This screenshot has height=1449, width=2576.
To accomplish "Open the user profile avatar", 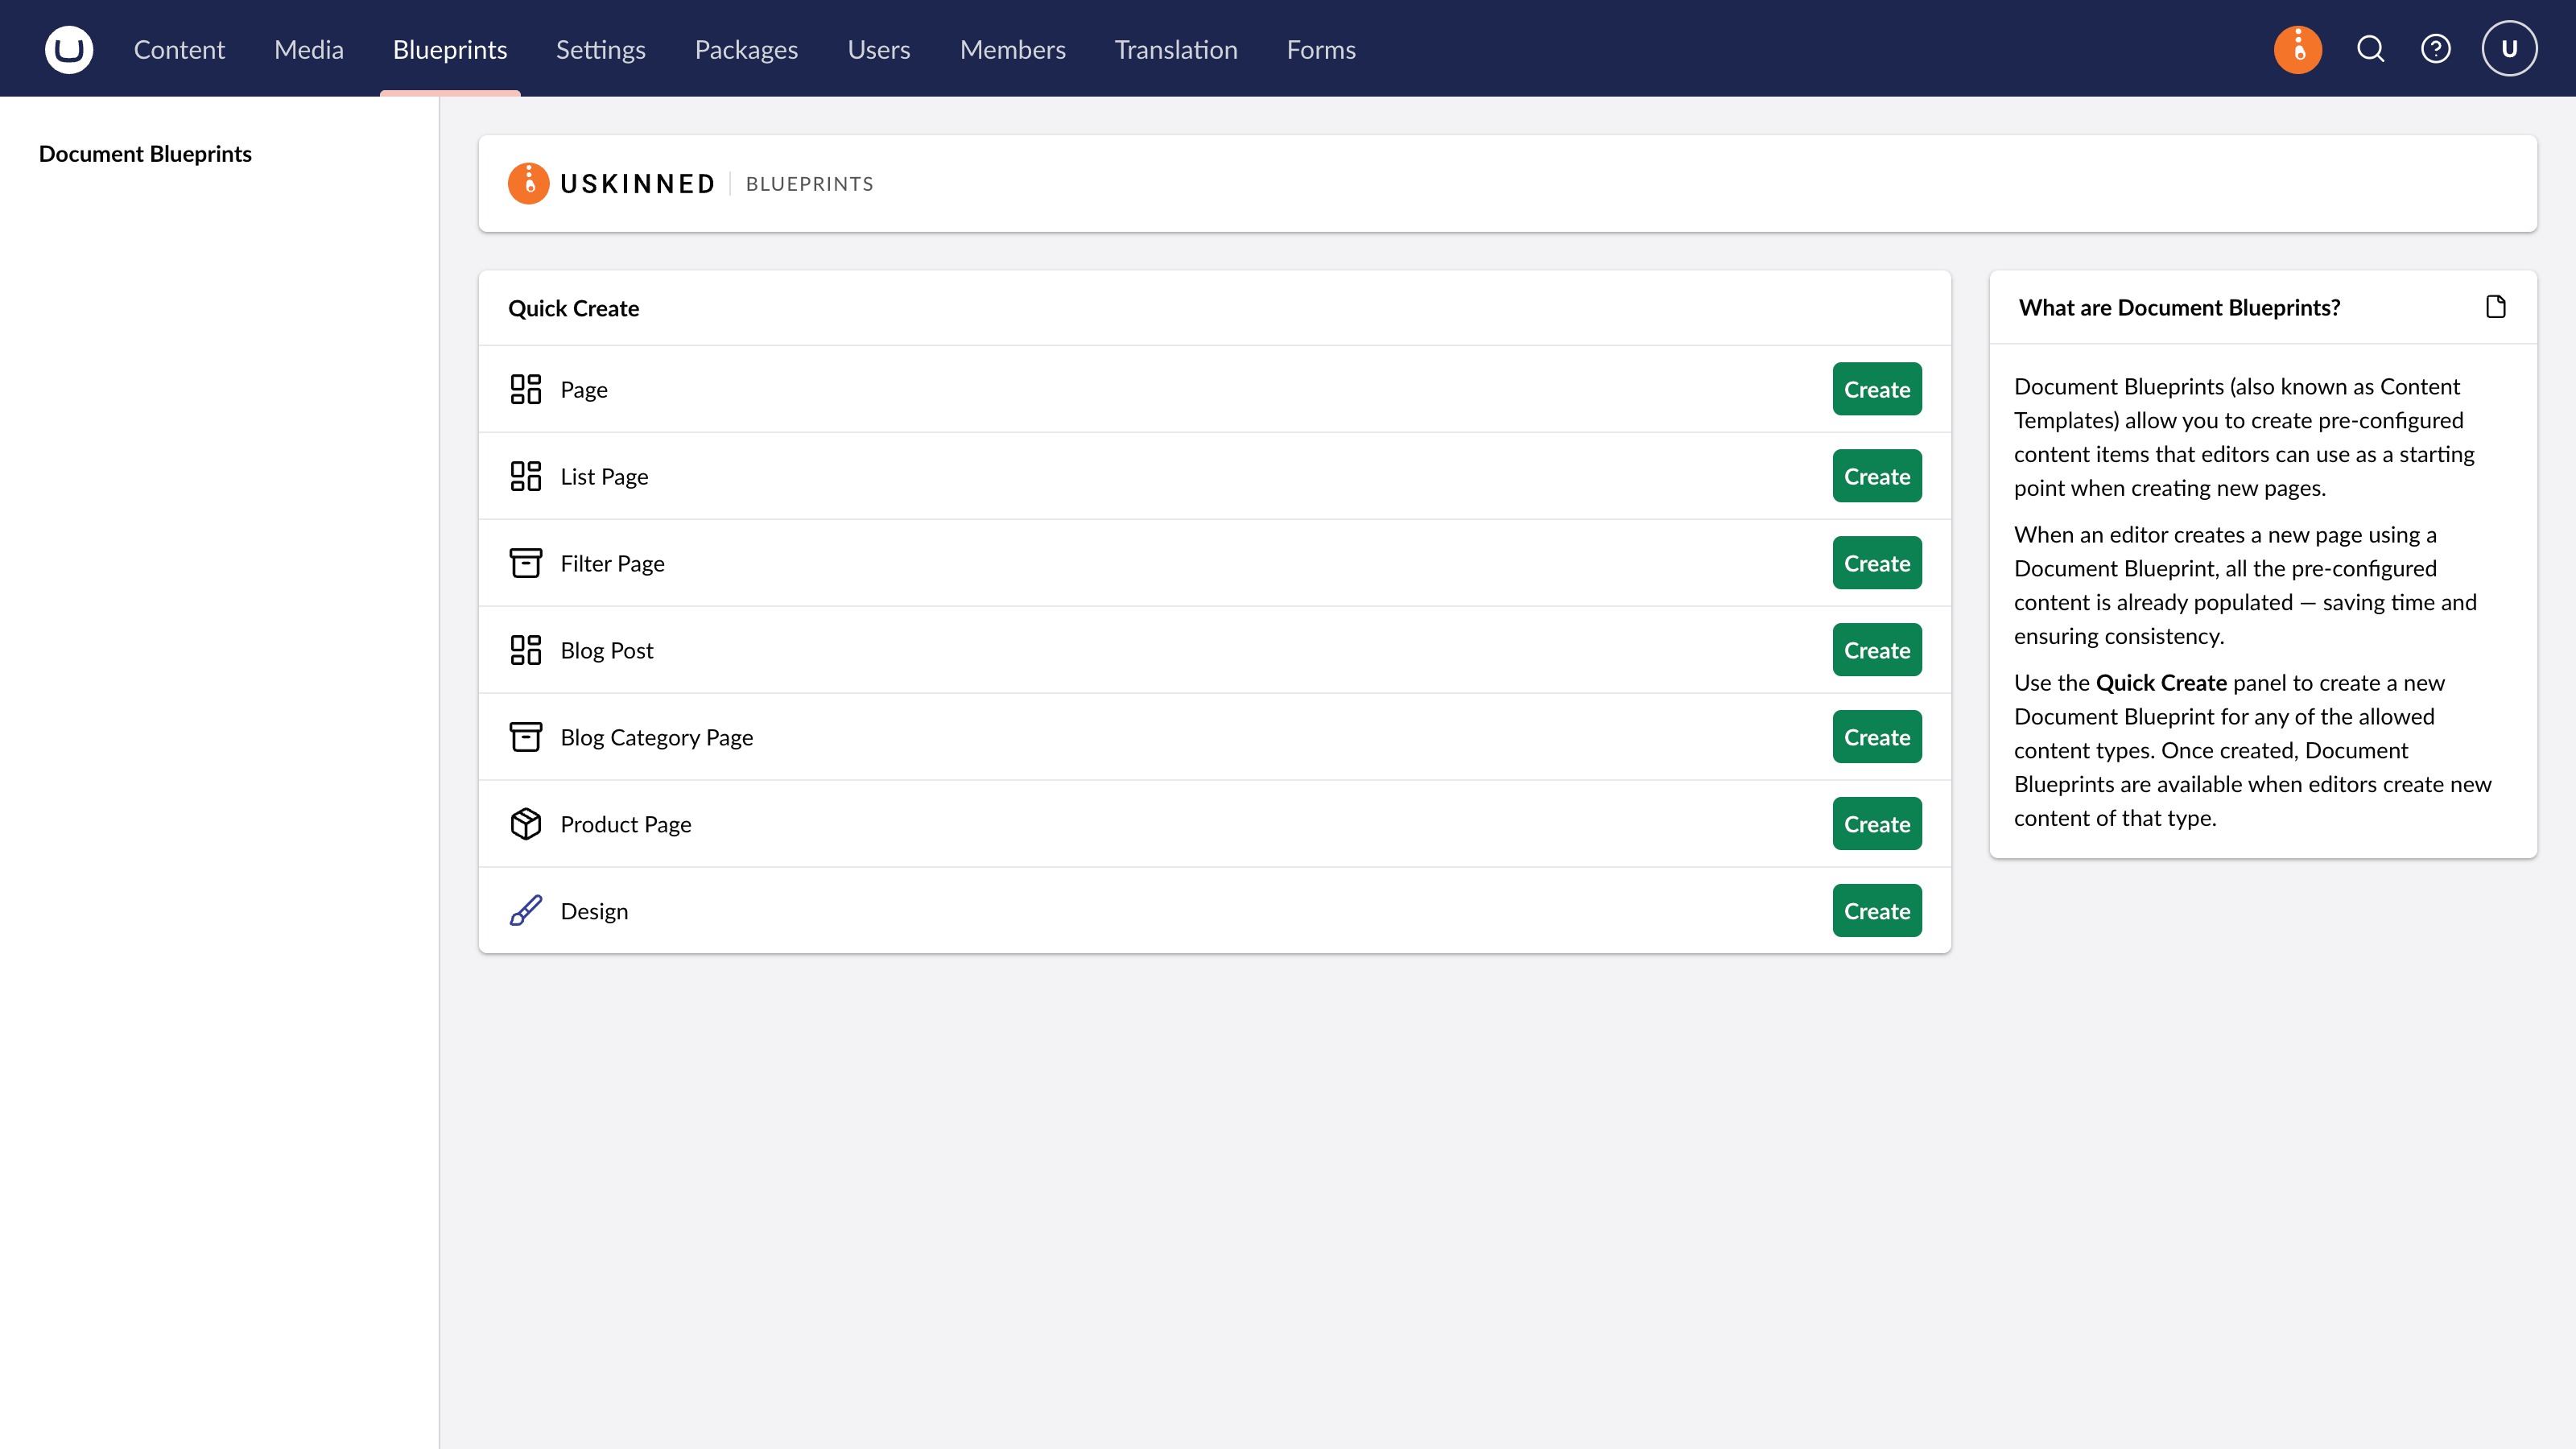I will [2509, 49].
